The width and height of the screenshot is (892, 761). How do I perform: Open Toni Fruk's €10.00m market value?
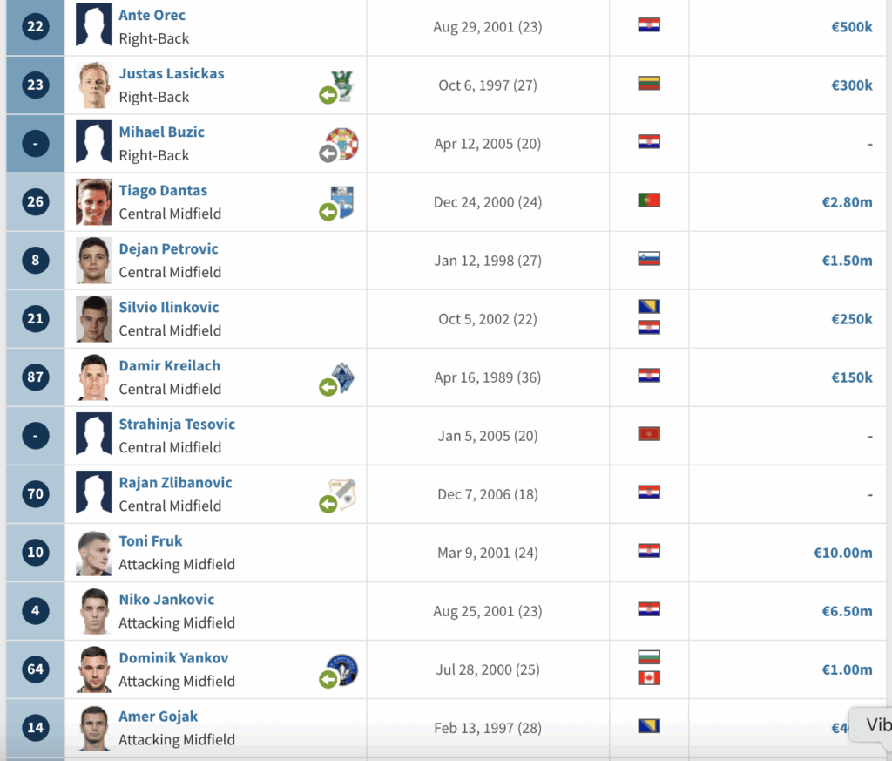tap(843, 553)
